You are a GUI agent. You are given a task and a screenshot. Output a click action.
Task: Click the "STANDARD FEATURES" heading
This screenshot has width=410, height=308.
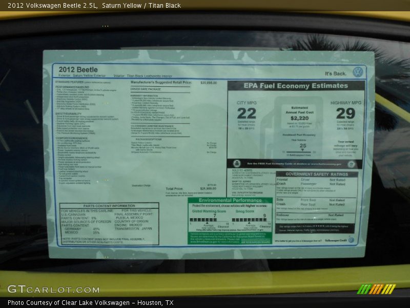point(69,82)
